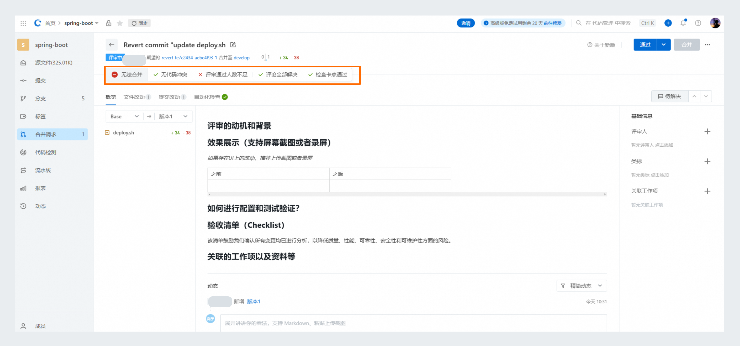Click the 待解决 comments button

670,96
